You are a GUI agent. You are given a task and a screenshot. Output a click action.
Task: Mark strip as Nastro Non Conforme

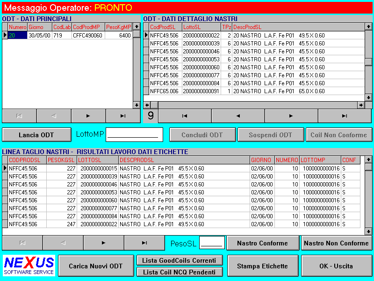(336, 243)
